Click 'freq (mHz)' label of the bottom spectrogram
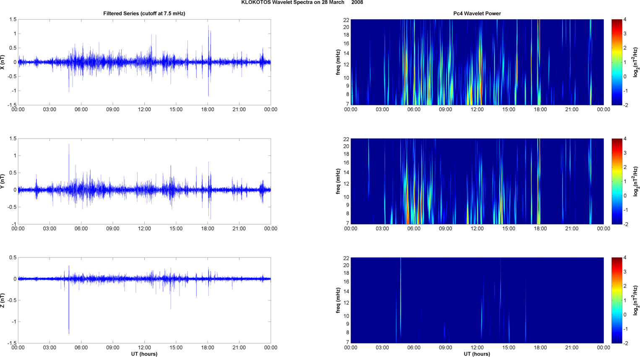Screen dimensions: 640x357 (x=338, y=300)
